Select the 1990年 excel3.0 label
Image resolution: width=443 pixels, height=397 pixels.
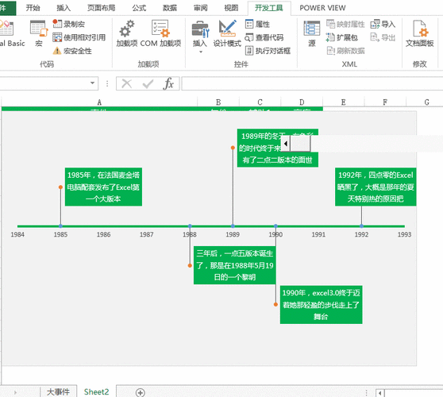point(321,305)
